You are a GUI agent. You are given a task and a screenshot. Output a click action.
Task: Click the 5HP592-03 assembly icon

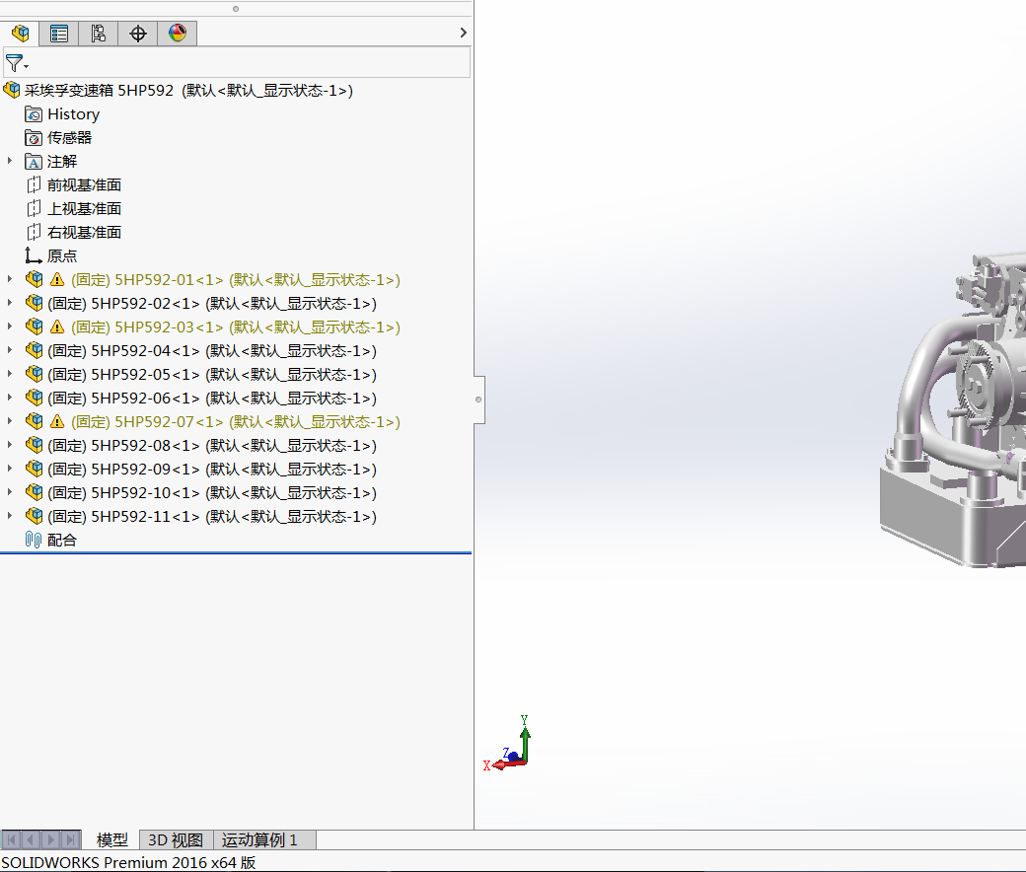point(34,327)
